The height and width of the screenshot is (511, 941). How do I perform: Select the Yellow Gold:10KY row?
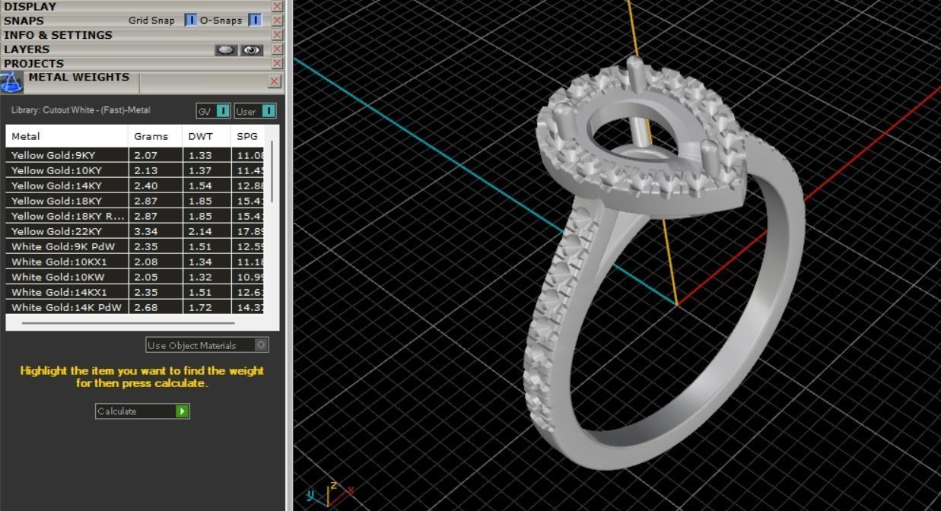coord(135,170)
